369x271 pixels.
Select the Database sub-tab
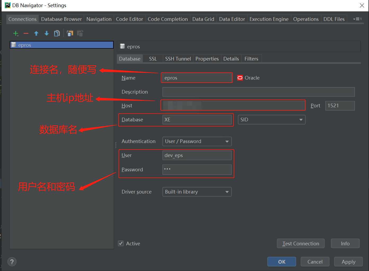[130, 59]
